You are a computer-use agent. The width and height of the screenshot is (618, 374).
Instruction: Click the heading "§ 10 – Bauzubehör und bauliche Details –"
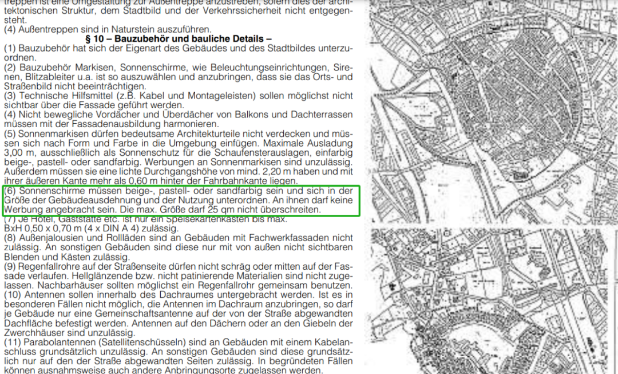179,39
